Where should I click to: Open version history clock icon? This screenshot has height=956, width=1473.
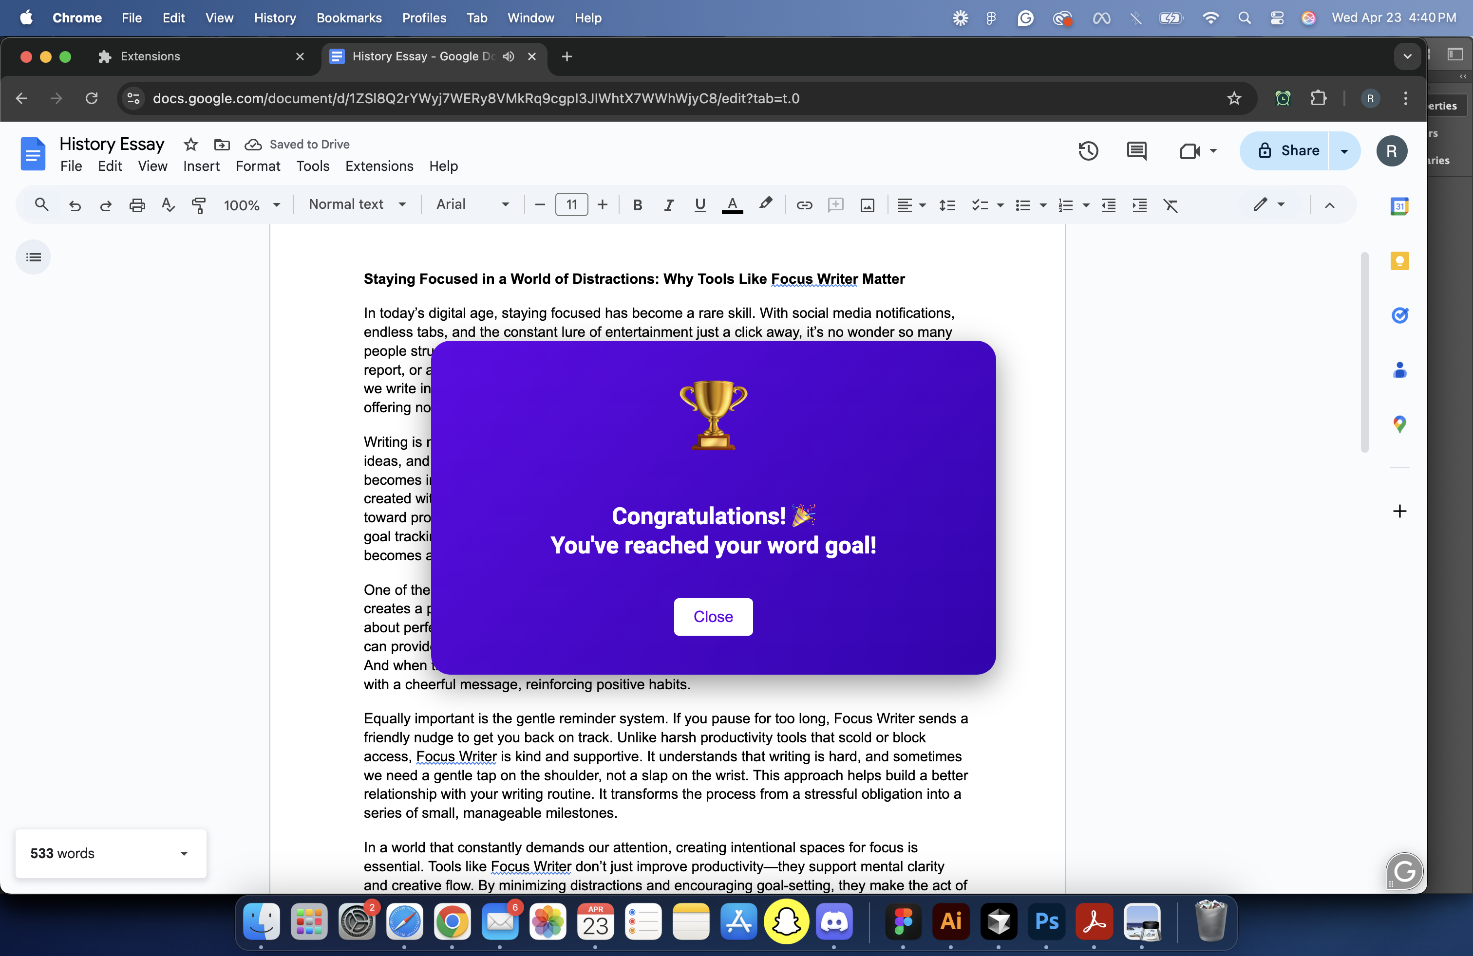[x=1088, y=151]
